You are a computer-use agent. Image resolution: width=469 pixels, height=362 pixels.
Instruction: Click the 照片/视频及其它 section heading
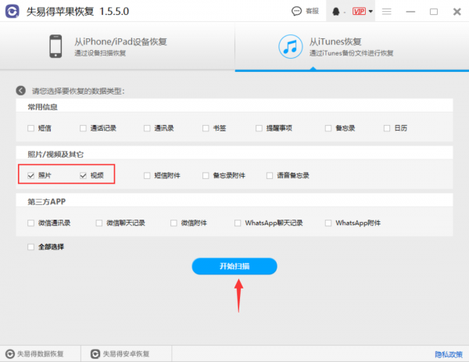click(55, 154)
